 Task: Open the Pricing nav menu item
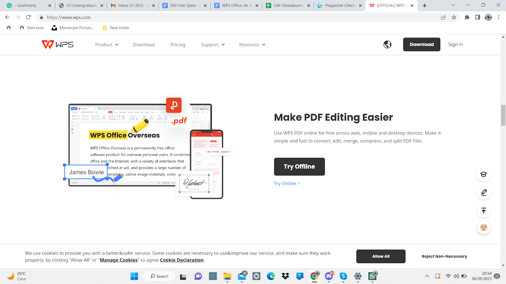click(178, 45)
